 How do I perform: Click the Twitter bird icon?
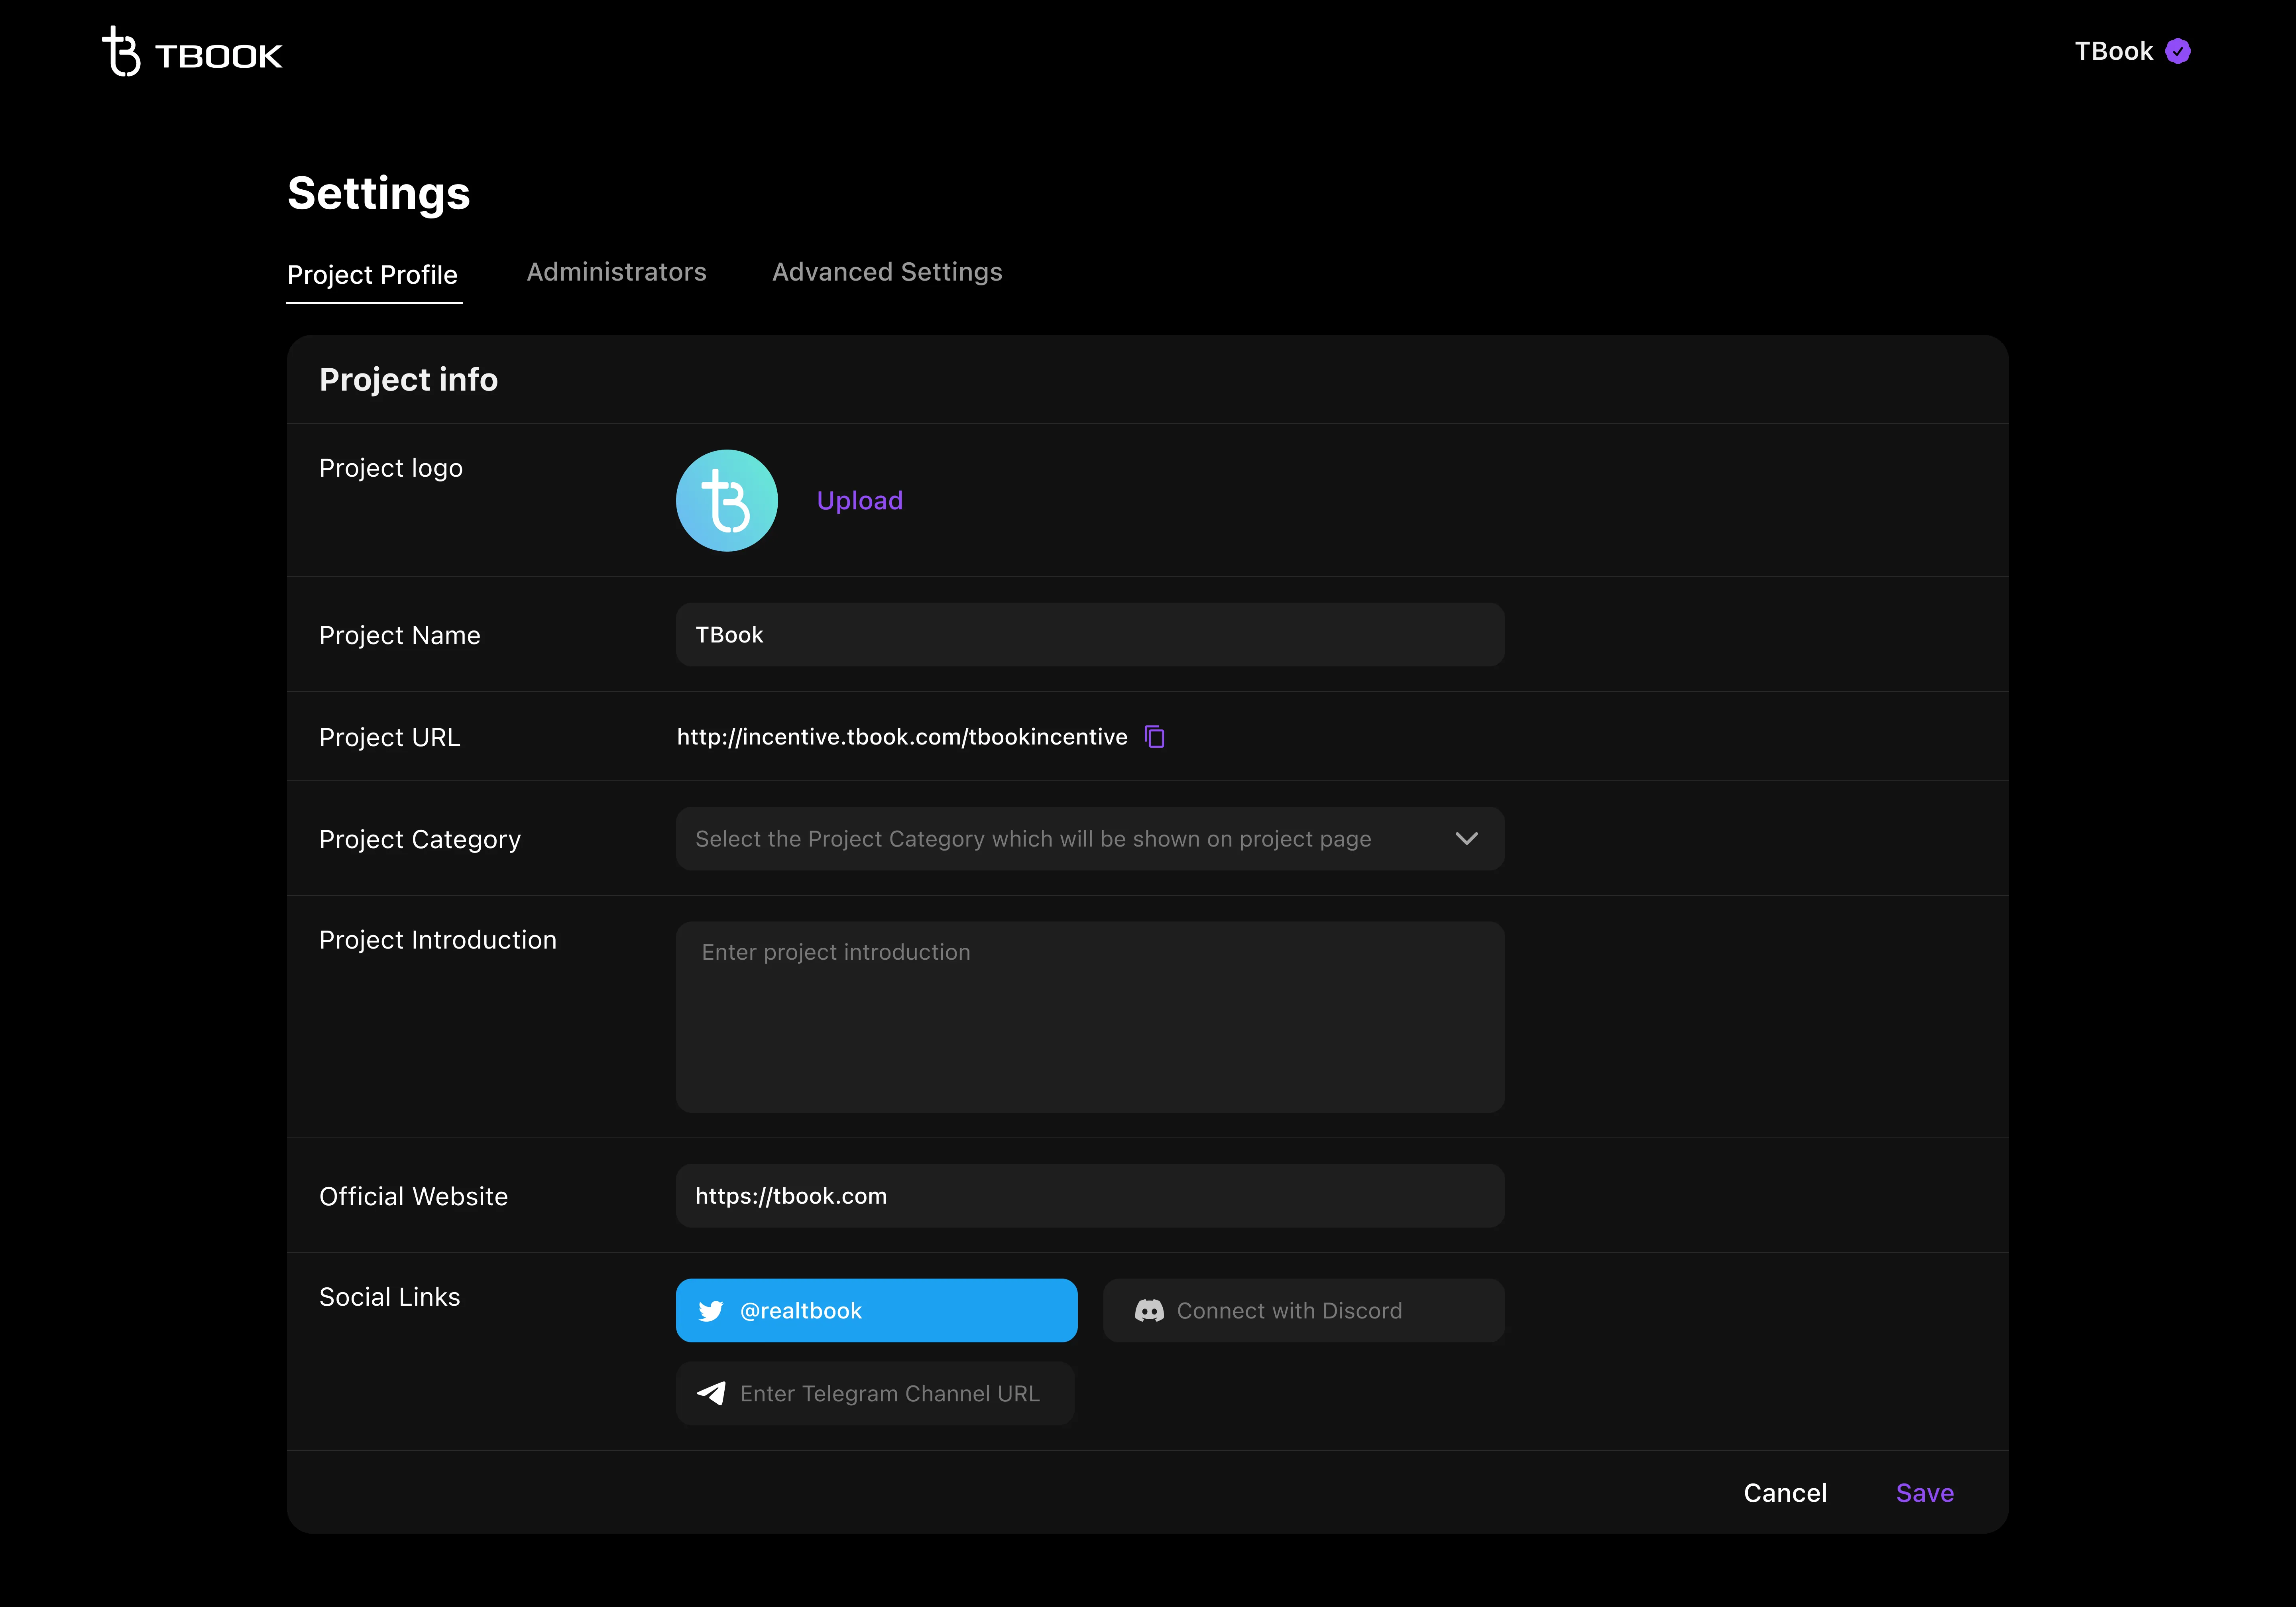710,1311
